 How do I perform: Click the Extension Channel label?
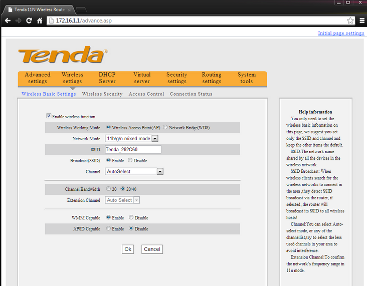pyautogui.click(x=84, y=200)
